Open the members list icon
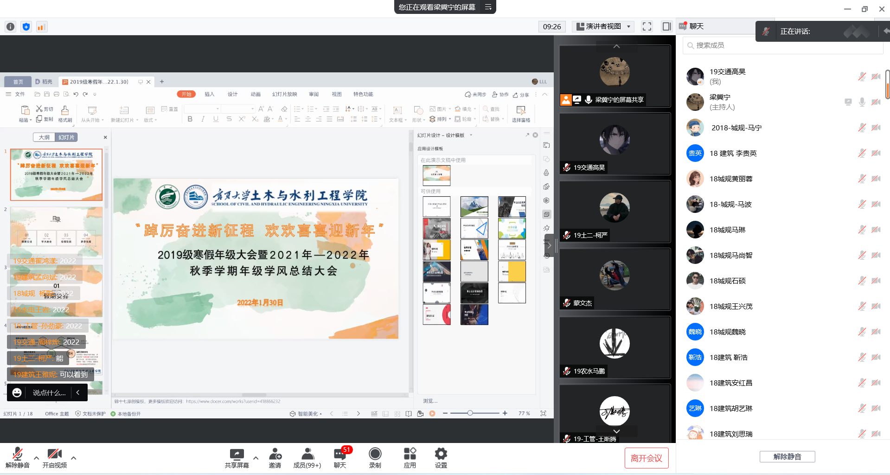The image size is (890, 475). coord(307,455)
